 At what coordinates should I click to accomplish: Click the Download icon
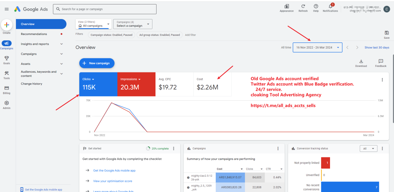(361, 61)
